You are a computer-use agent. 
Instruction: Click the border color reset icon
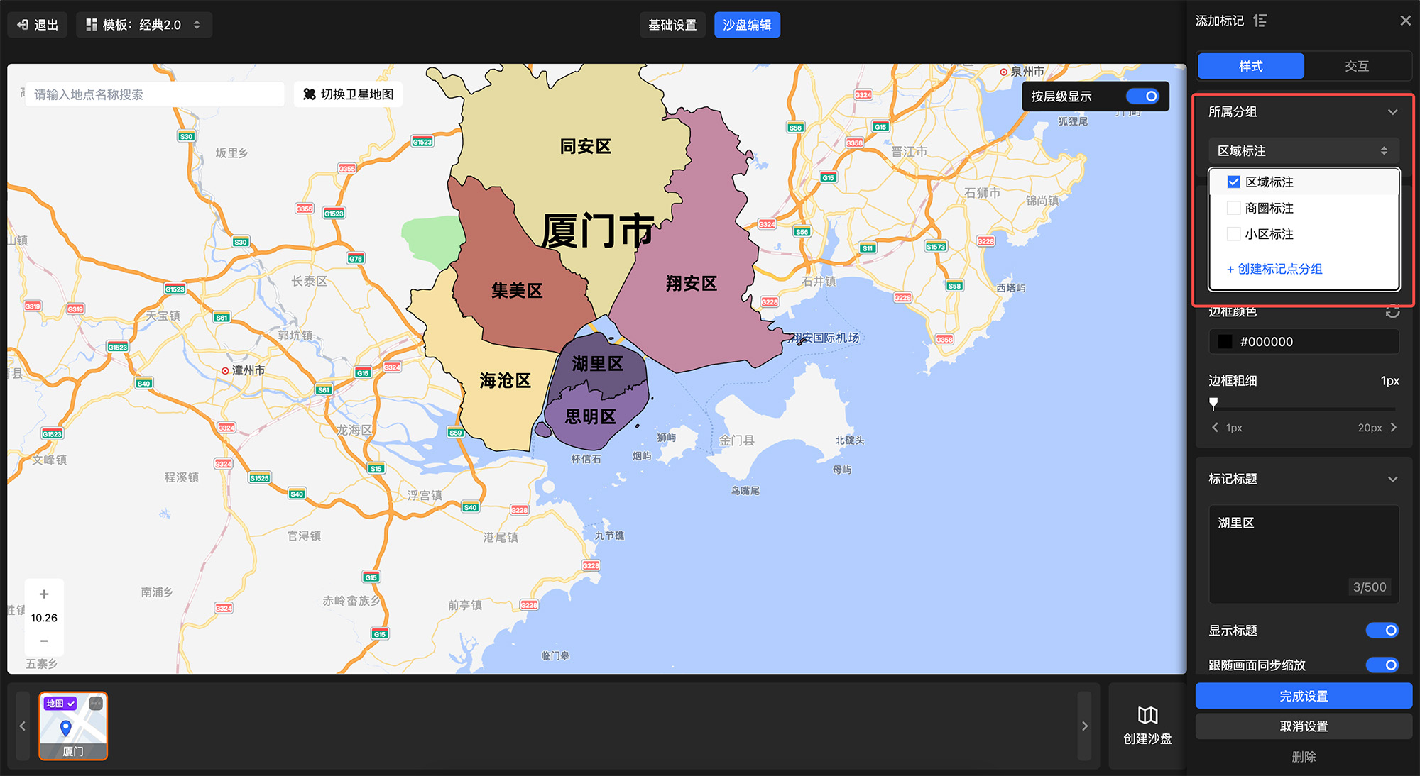coord(1392,311)
